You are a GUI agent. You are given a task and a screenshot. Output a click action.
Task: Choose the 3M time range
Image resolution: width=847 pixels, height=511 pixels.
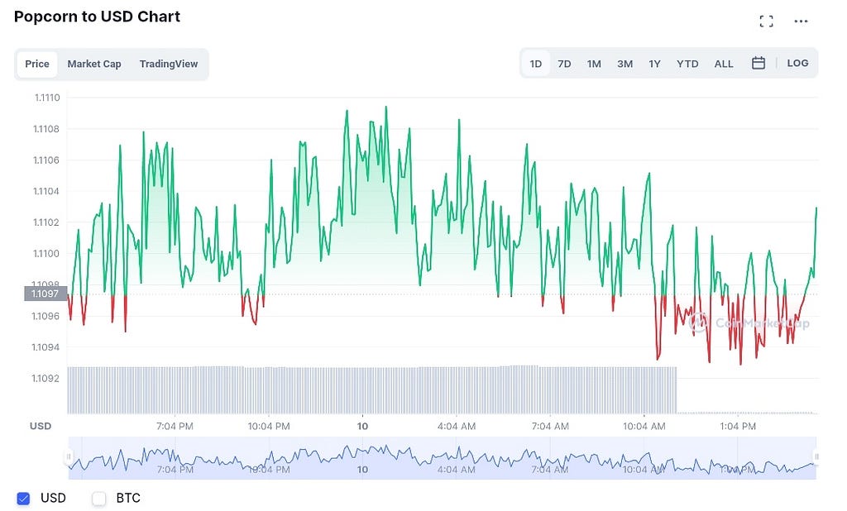point(625,64)
